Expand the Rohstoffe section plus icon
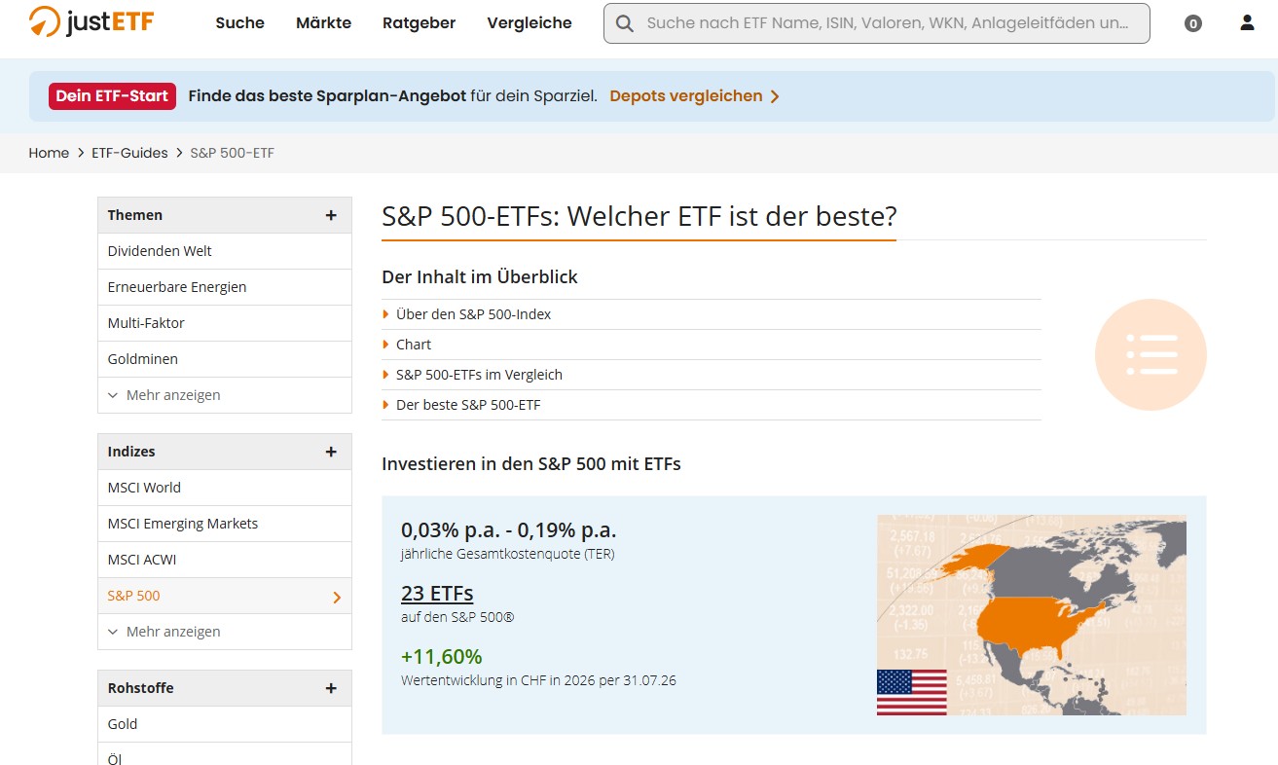1278x765 pixels. click(331, 688)
